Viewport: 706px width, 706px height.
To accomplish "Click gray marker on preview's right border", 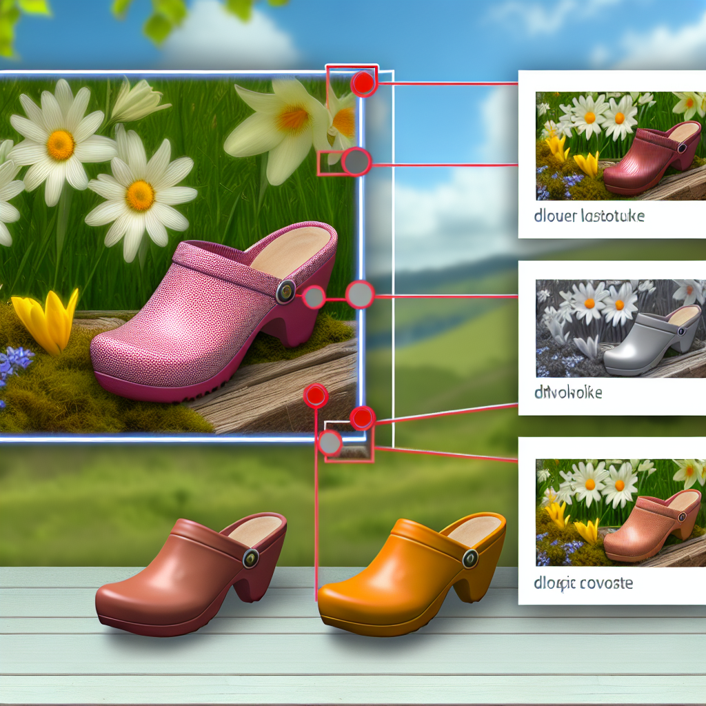I will (x=359, y=295).
